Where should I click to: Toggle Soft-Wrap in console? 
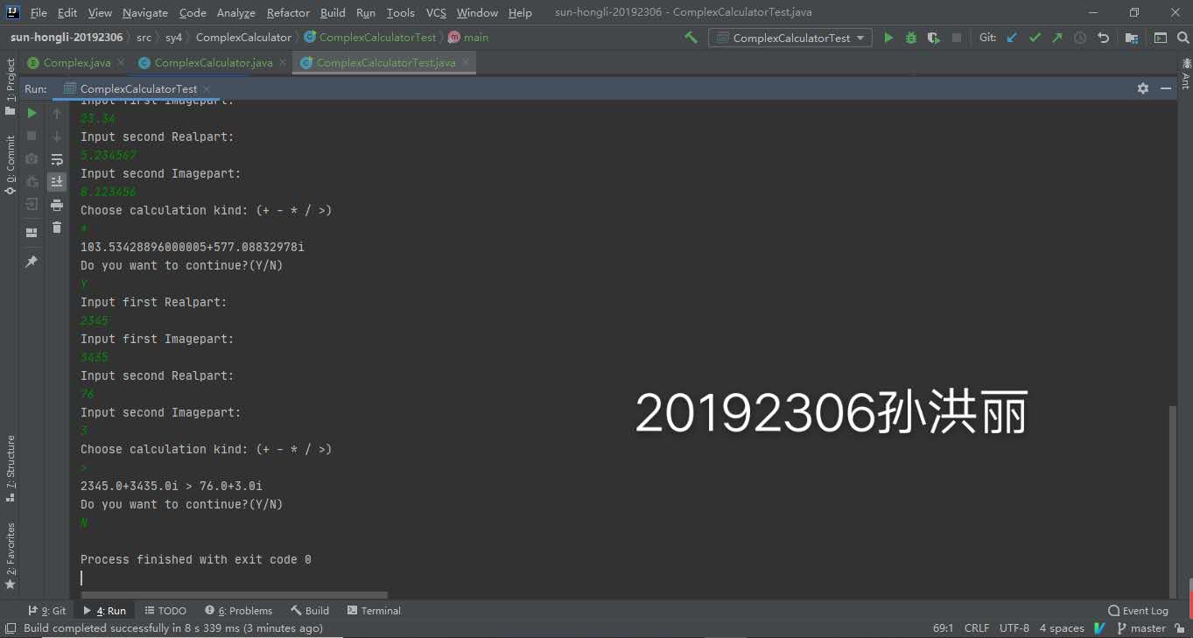coord(57,159)
